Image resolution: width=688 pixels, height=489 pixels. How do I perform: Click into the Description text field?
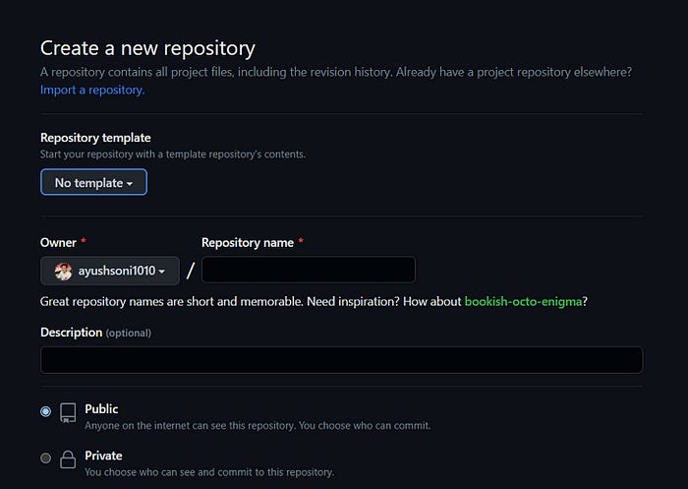[341, 359]
